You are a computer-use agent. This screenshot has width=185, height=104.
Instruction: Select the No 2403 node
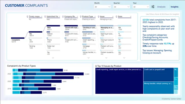(35, 40)
